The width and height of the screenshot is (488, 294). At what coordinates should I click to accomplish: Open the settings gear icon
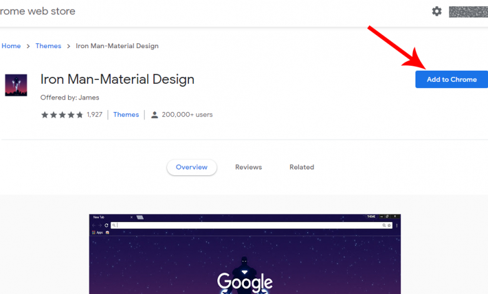437,11
